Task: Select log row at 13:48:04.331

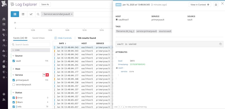Action: coord(83,65)
